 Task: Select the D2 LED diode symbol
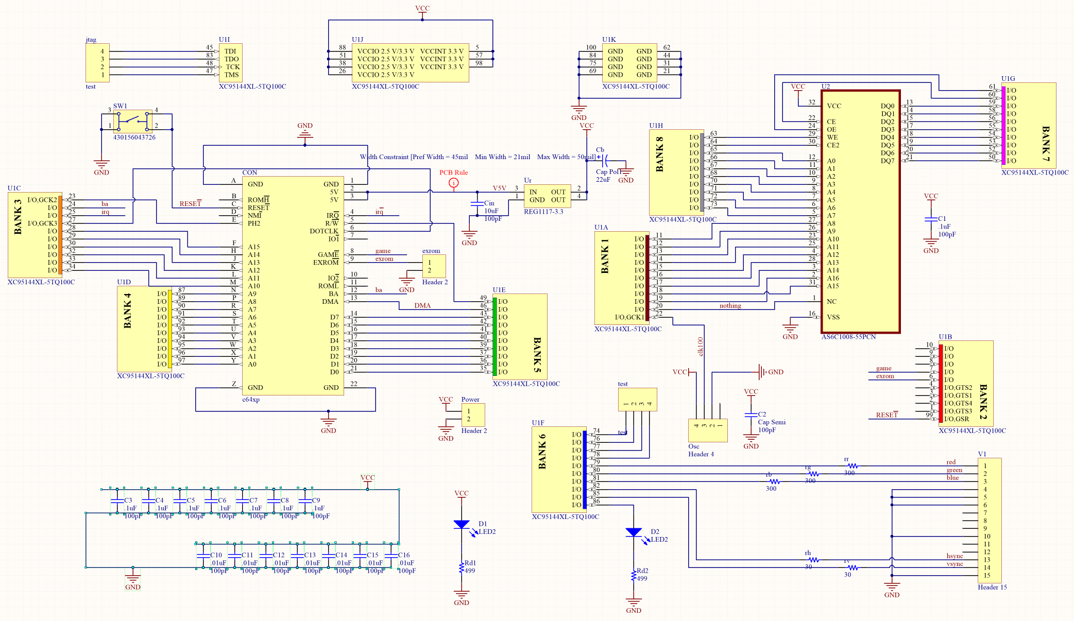(633, 532)
